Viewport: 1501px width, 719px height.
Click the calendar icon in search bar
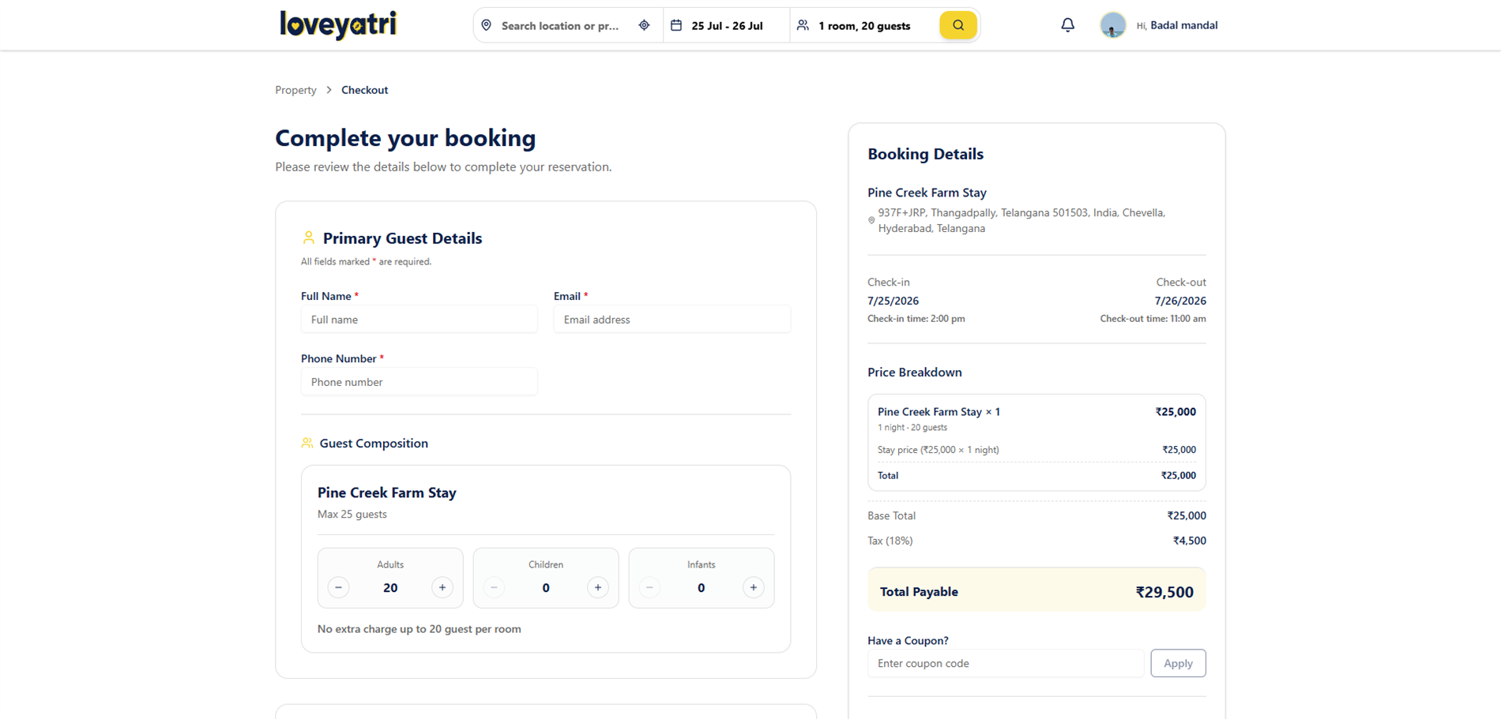pos(676,25)
